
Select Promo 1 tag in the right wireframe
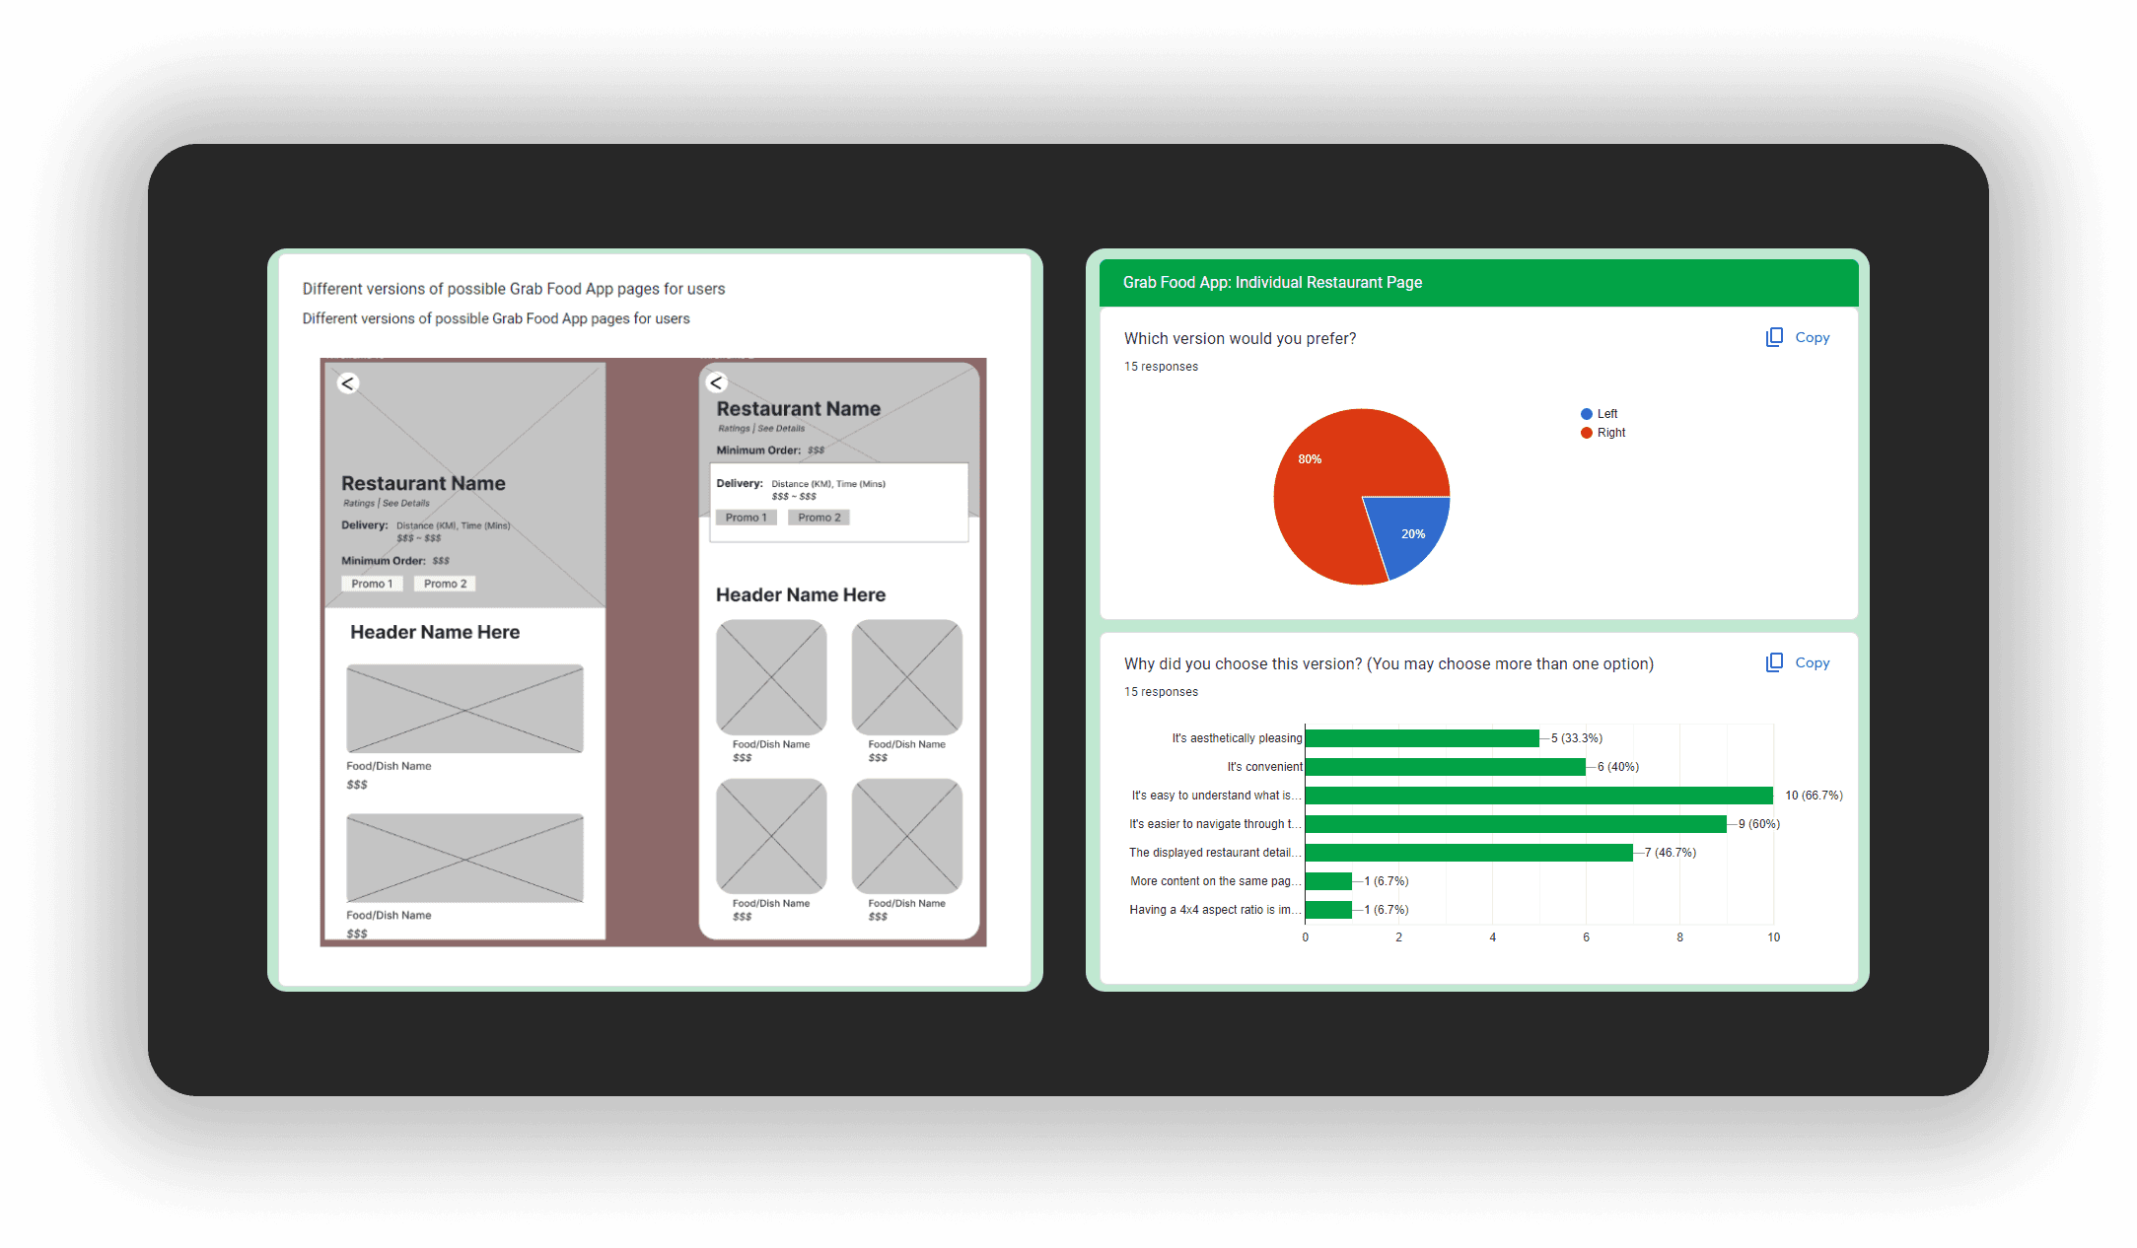click(746, 518)
